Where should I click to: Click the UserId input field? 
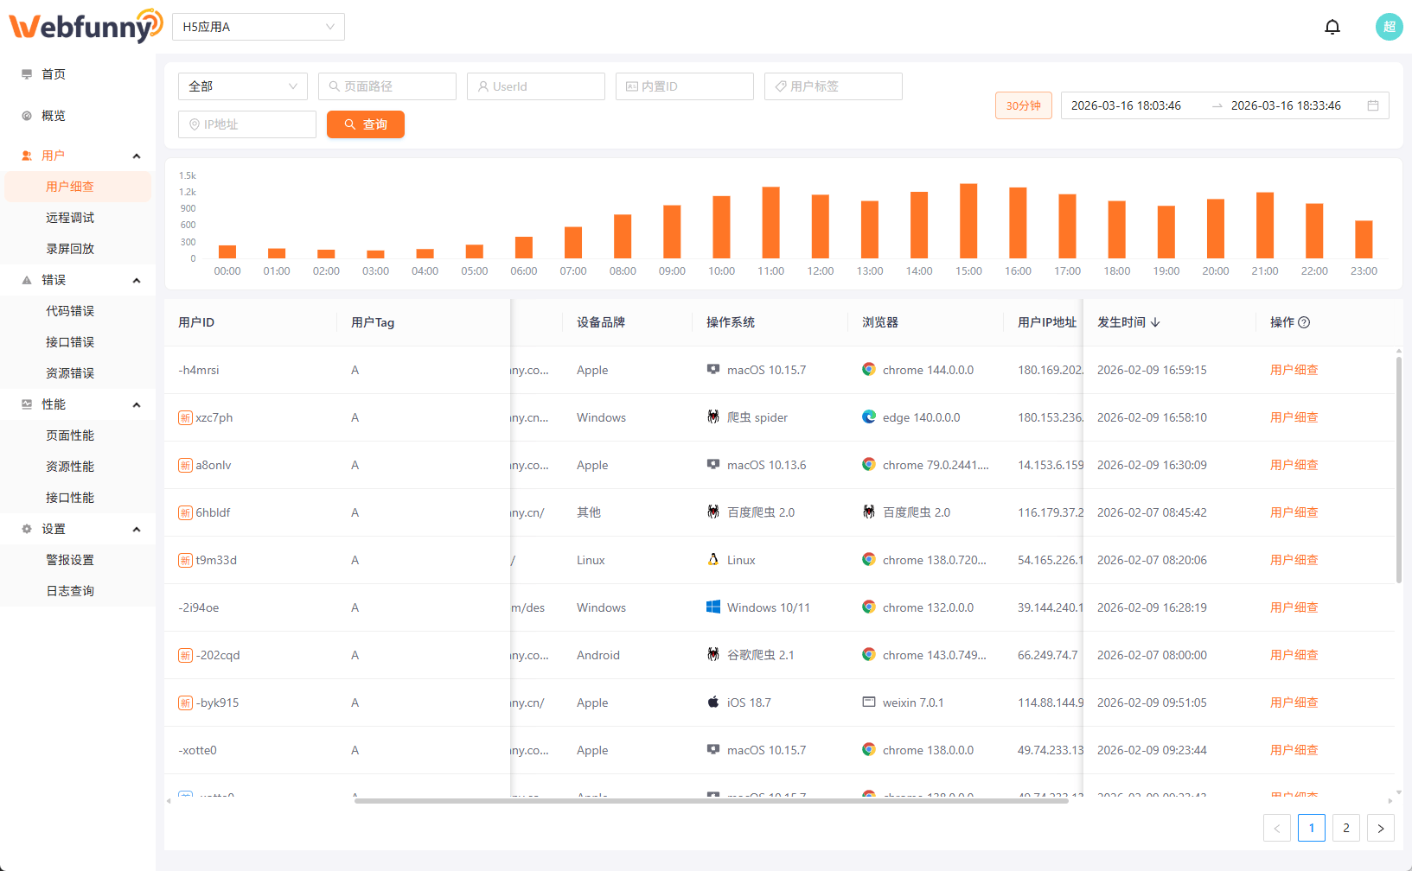[x=536, y=86]
